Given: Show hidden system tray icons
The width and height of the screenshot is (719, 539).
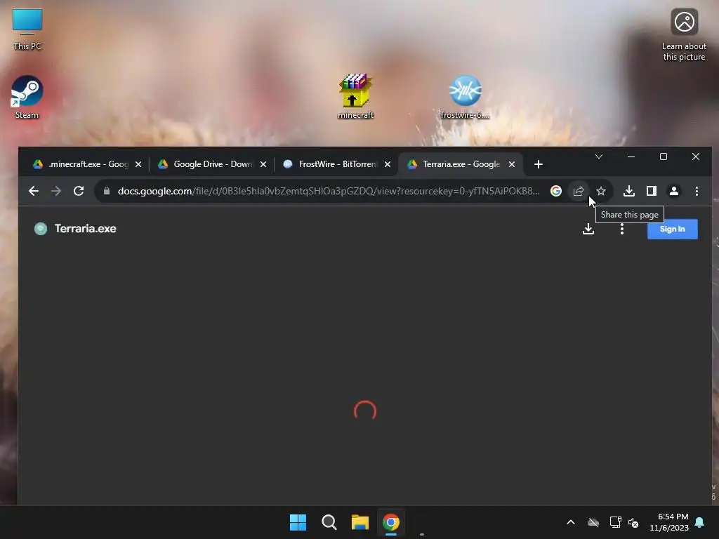Looking at the screenshot, I should 571,522.
